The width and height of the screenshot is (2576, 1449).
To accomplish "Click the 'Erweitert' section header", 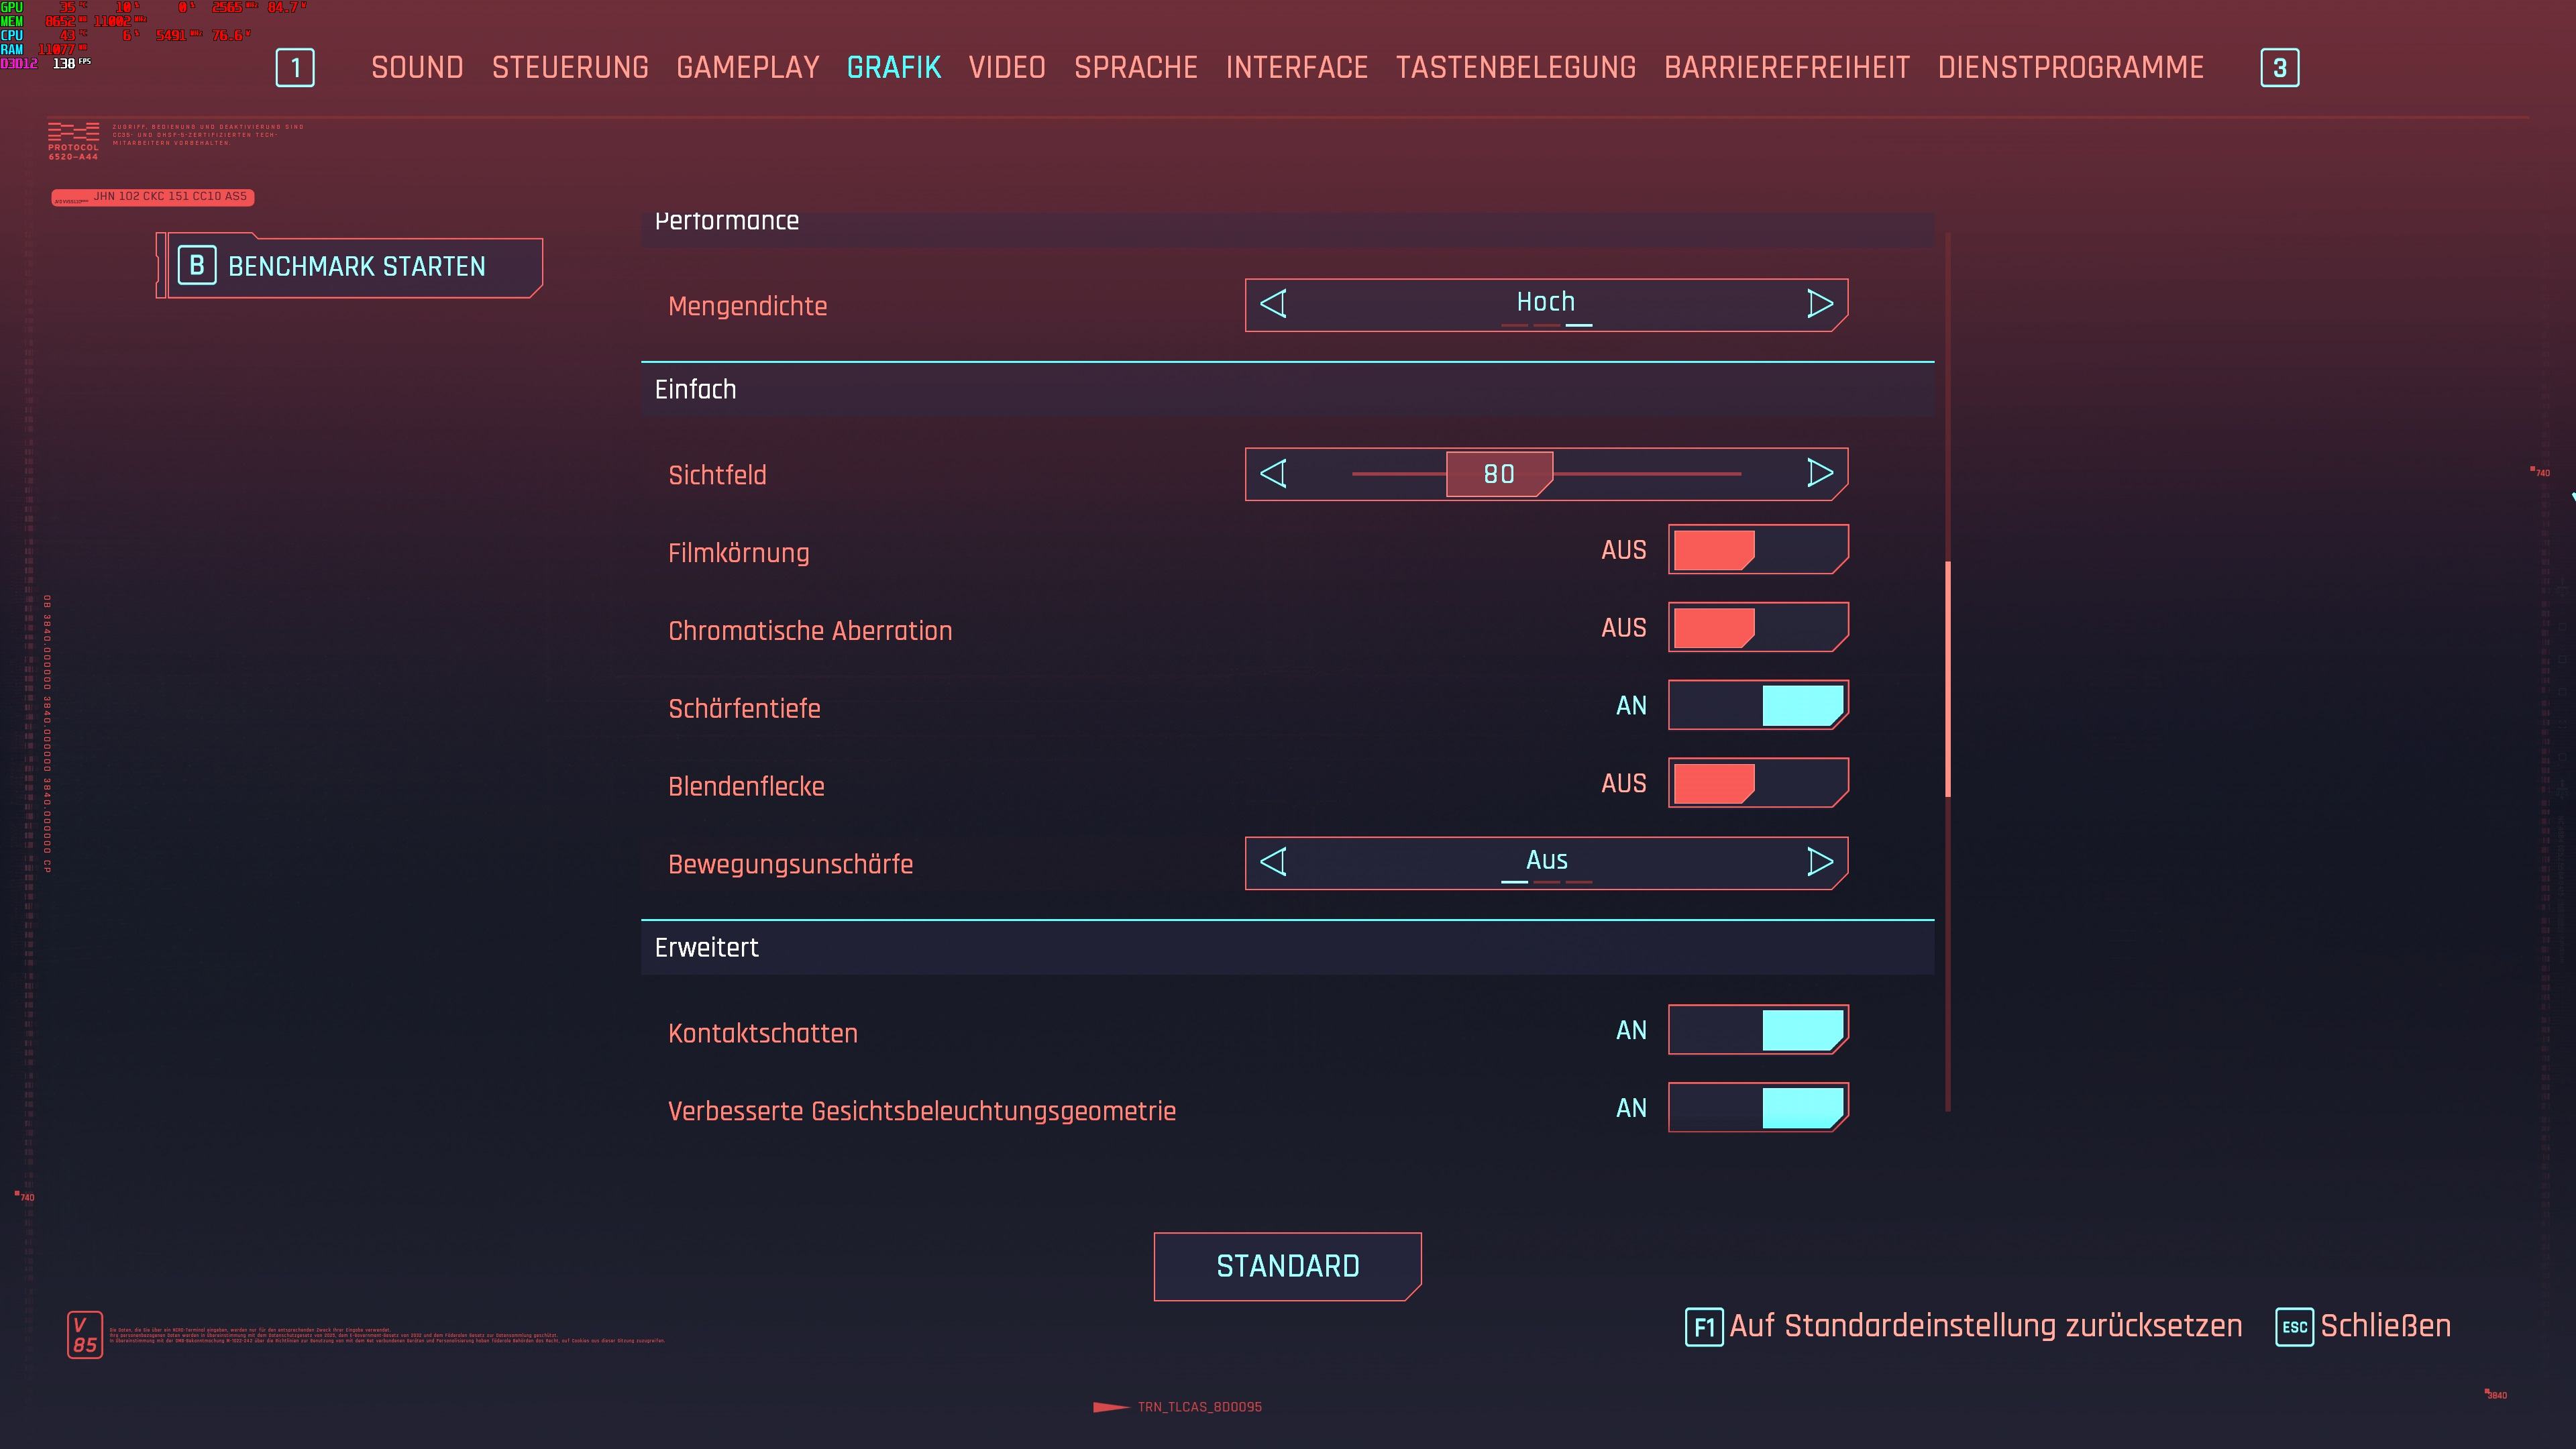I will pos(1288,948).
